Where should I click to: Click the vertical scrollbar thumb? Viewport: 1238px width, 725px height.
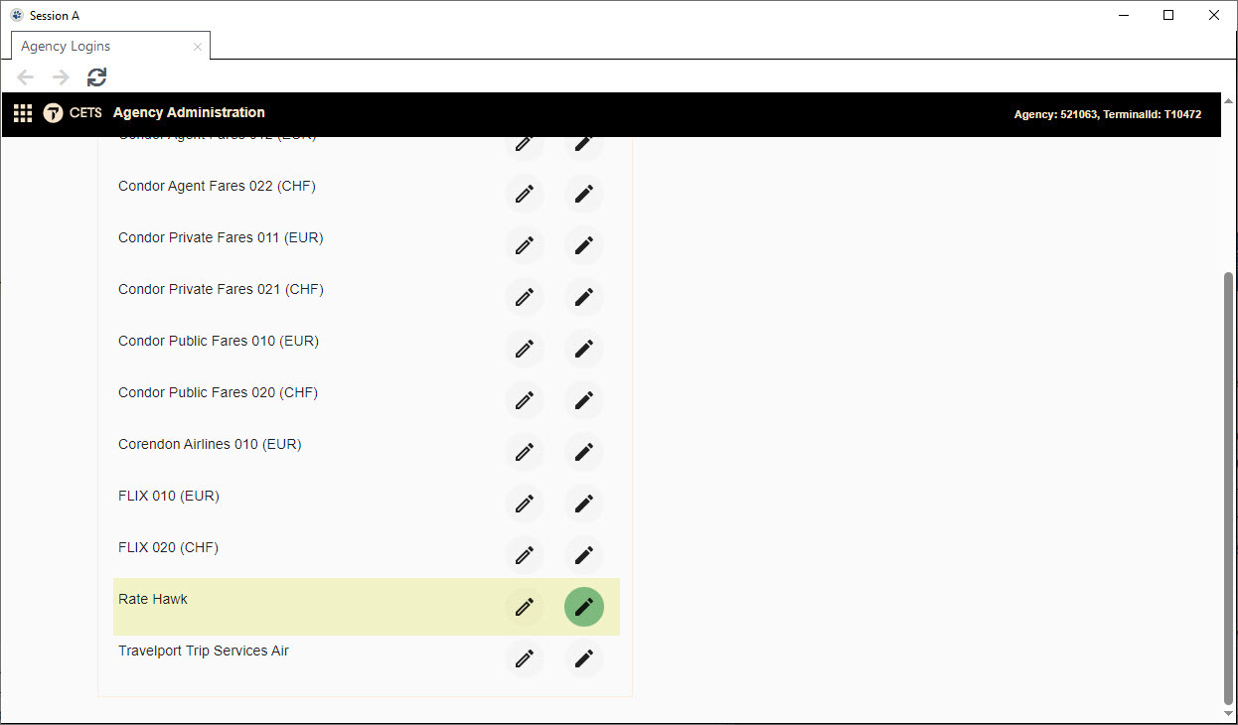coord(1229,487)
